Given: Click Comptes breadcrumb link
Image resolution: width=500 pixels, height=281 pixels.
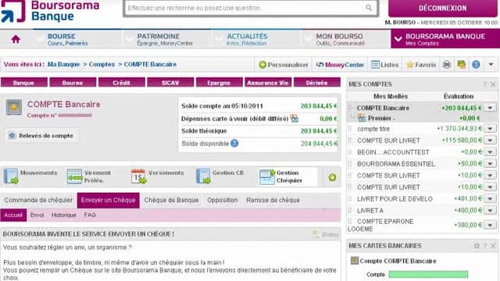Looking at the screenshot, I should 102,64.
